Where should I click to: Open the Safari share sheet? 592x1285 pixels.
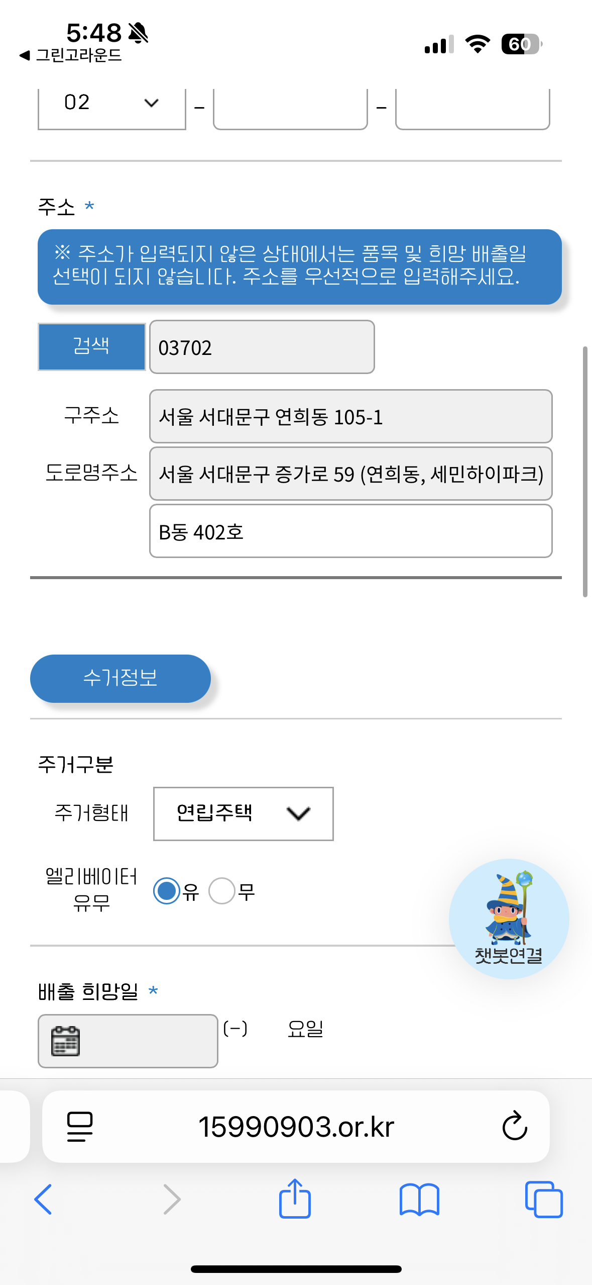295,1199
